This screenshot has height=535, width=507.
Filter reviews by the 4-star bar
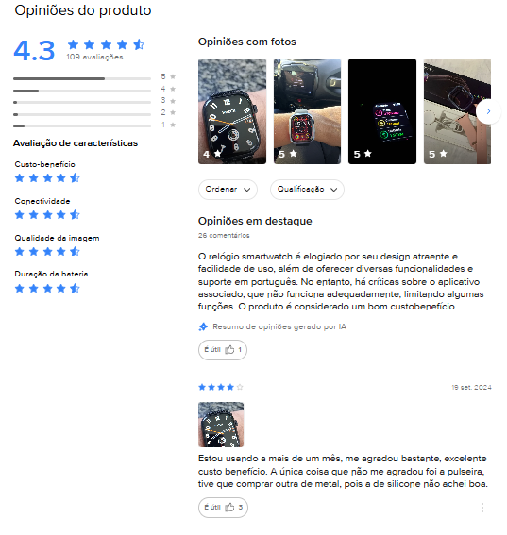coord(94,90)
